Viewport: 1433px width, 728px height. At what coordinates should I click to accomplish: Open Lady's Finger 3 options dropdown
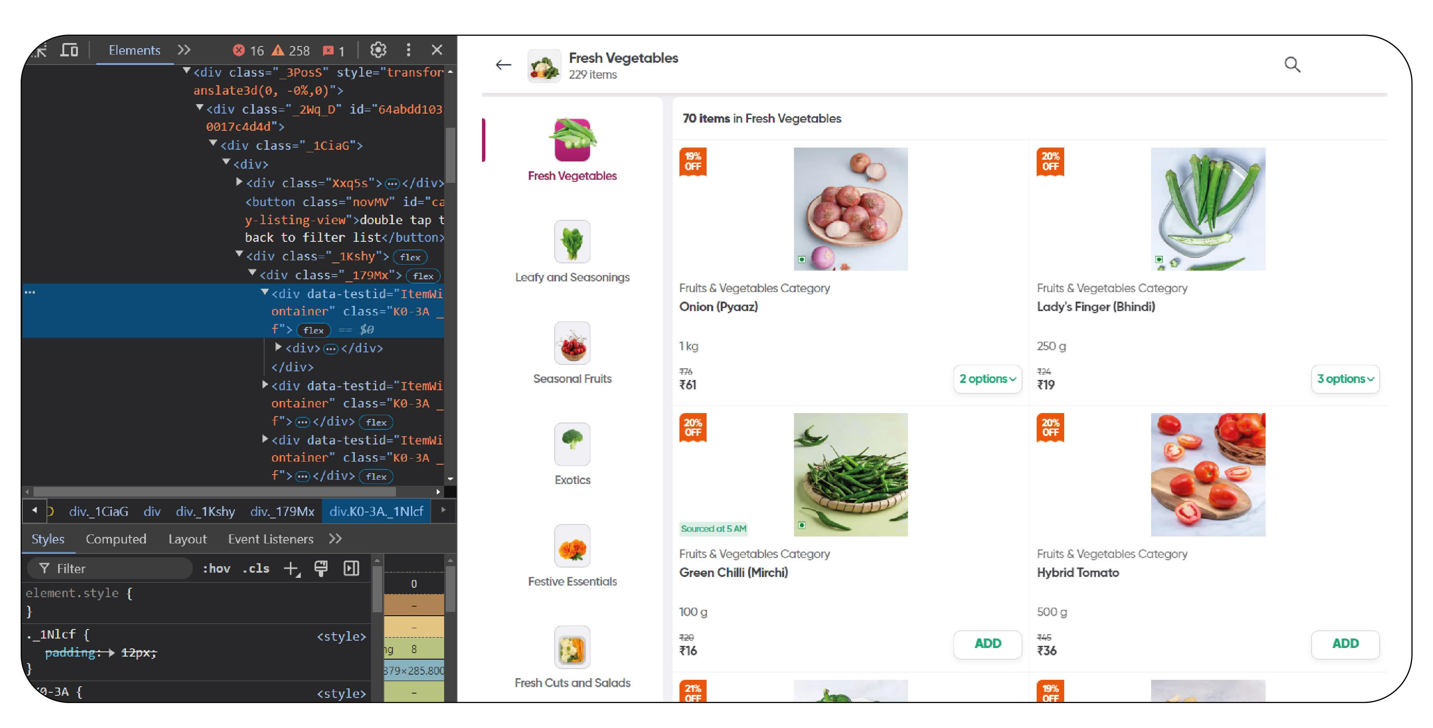point(1345,379)
